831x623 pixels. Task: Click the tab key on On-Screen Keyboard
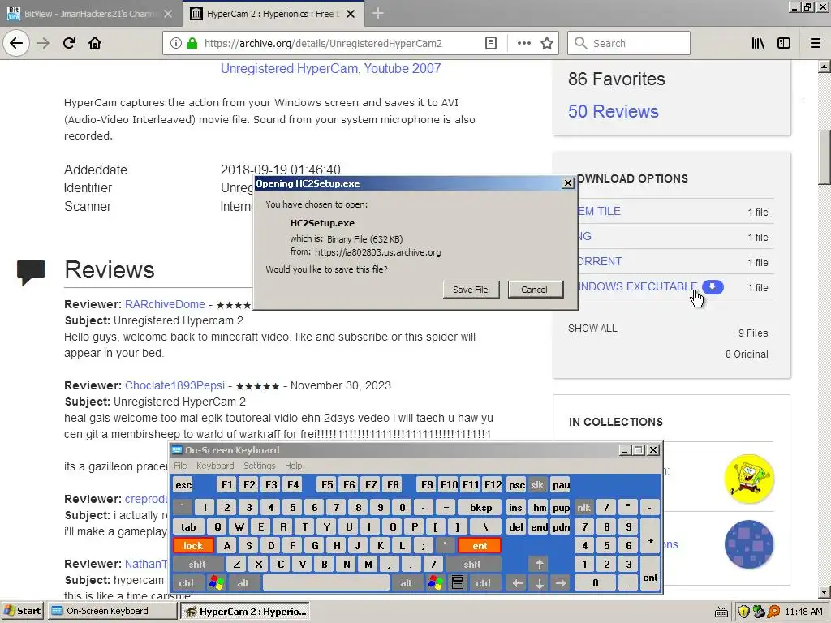188,526
